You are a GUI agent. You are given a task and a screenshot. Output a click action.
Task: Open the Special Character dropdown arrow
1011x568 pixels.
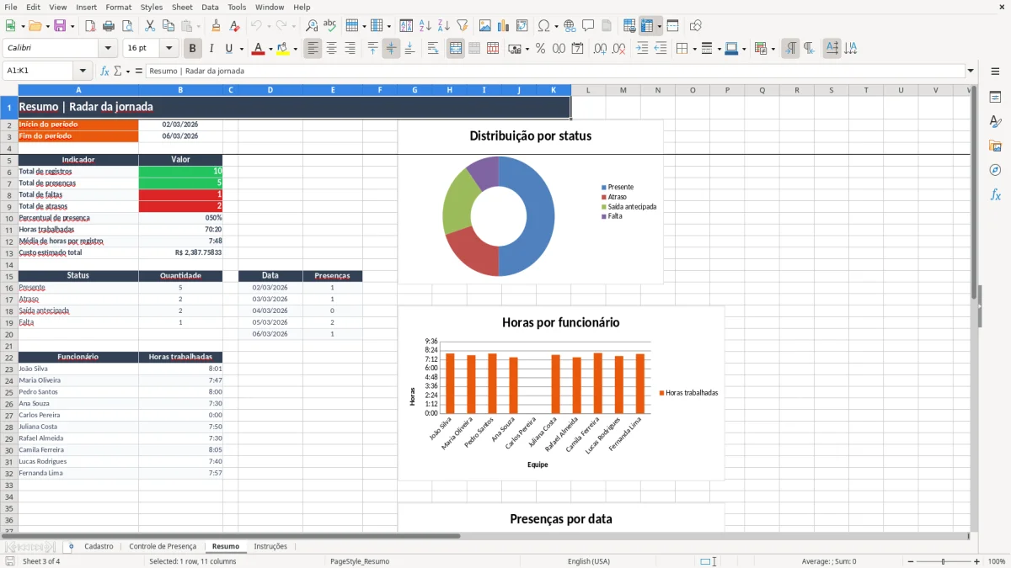[555, 26]
